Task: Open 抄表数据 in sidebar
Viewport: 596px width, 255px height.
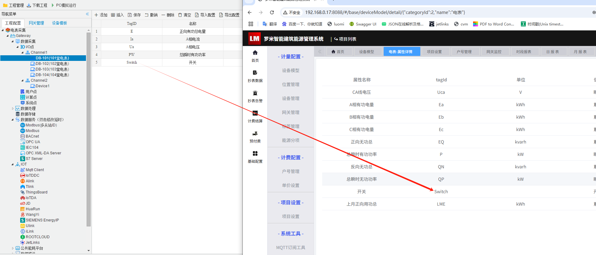Action: pos(255,76)
